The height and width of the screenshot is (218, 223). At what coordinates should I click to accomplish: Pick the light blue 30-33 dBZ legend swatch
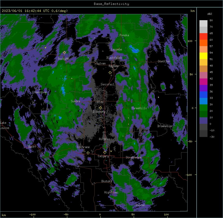point(203,101)
